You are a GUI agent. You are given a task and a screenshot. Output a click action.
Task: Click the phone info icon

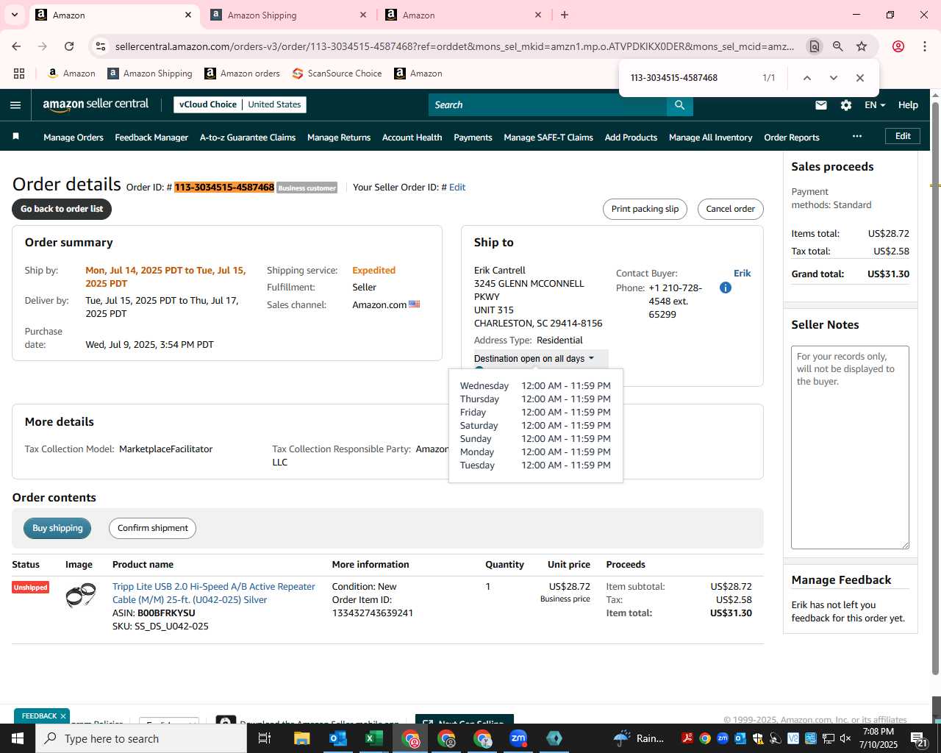(726, 288)
